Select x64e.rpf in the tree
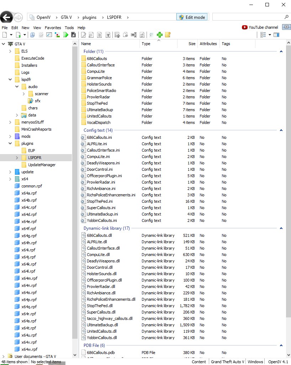291x365 pixels. tap(29, 222)
